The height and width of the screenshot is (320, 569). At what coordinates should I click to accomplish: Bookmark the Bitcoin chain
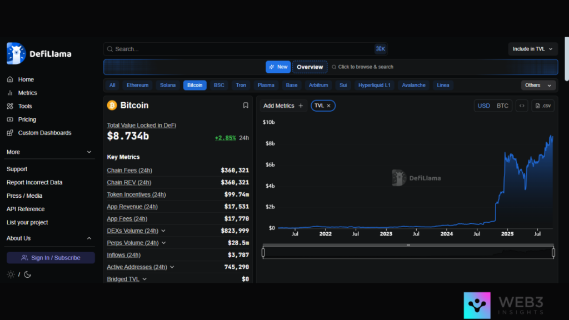coord(246,106)
